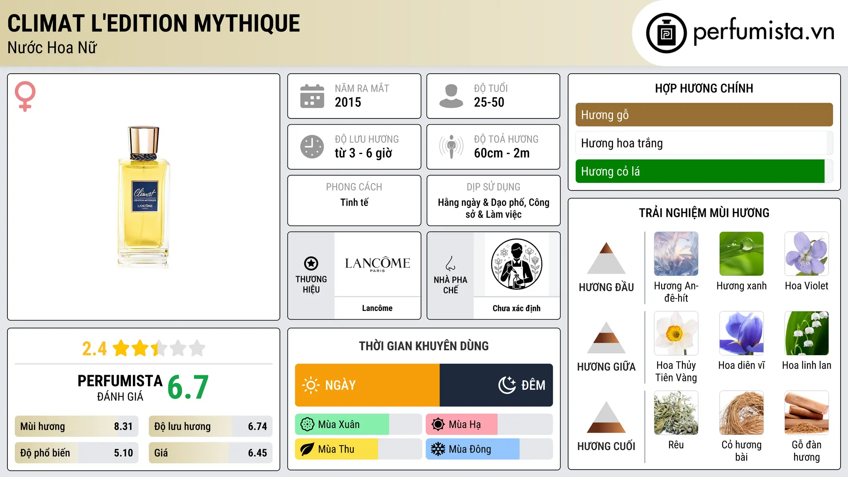Click the perfumista.vn bottle logo icon
This screenshot has height=477, width=848.
666,33
